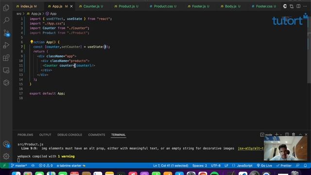Switch to the Counter.js tab
The image size is (311, 175).
point(91,6)
